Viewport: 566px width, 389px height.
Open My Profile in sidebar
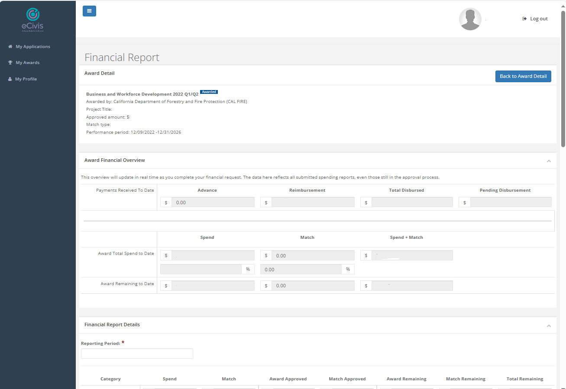(26, 79)
